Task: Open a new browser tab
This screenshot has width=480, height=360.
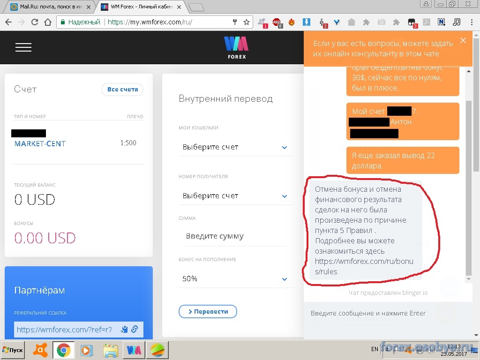Action: (x=196, y=7)
